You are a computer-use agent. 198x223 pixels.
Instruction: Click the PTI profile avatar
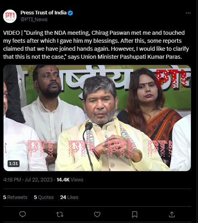click(10, 16)
